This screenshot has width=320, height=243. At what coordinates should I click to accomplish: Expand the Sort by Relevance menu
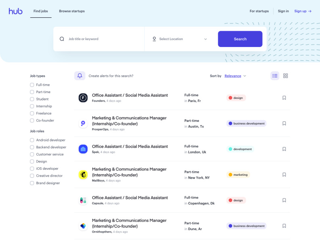coord(235,76)
